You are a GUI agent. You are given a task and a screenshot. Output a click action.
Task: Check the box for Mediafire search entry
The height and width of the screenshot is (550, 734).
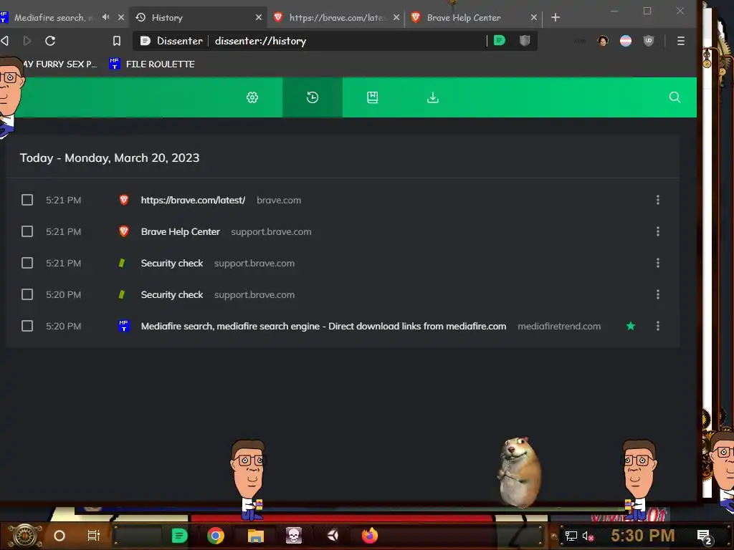tap(27, 326)
